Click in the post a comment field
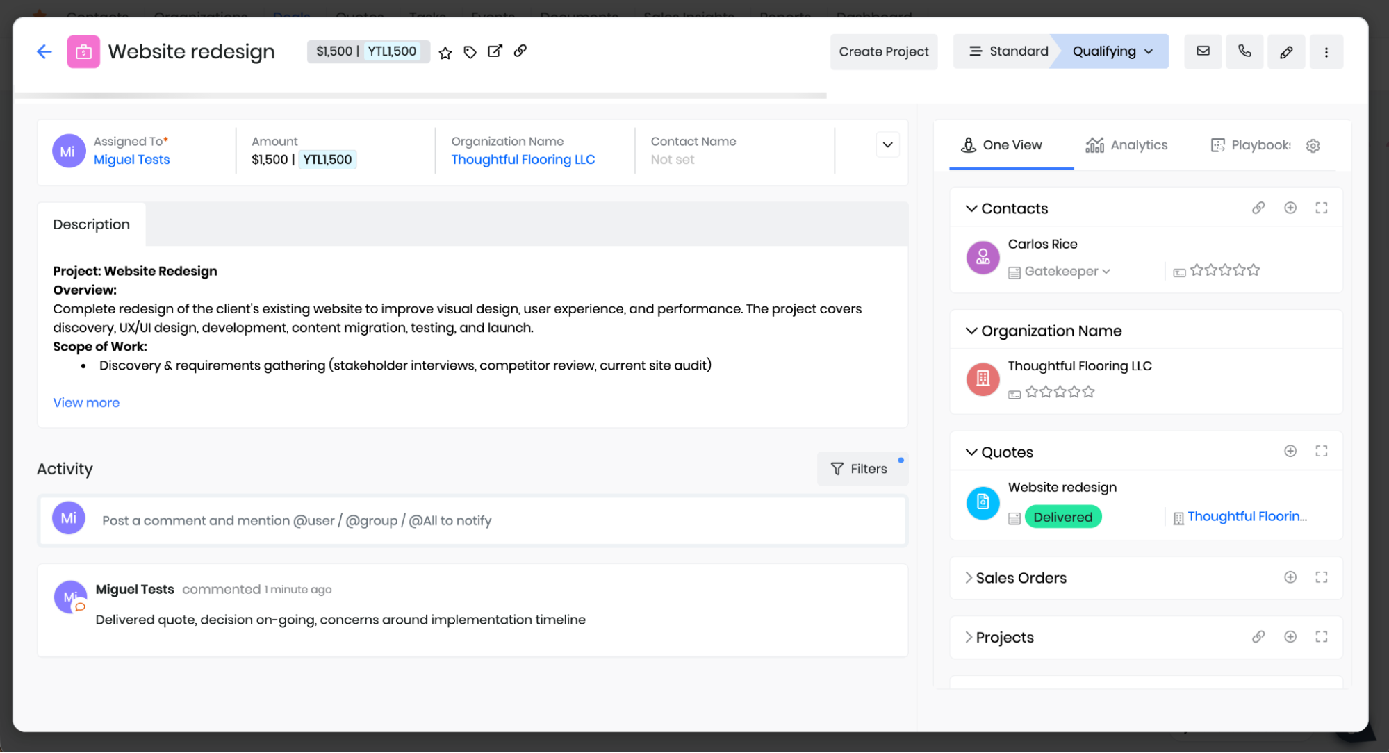 click(472, 521)
